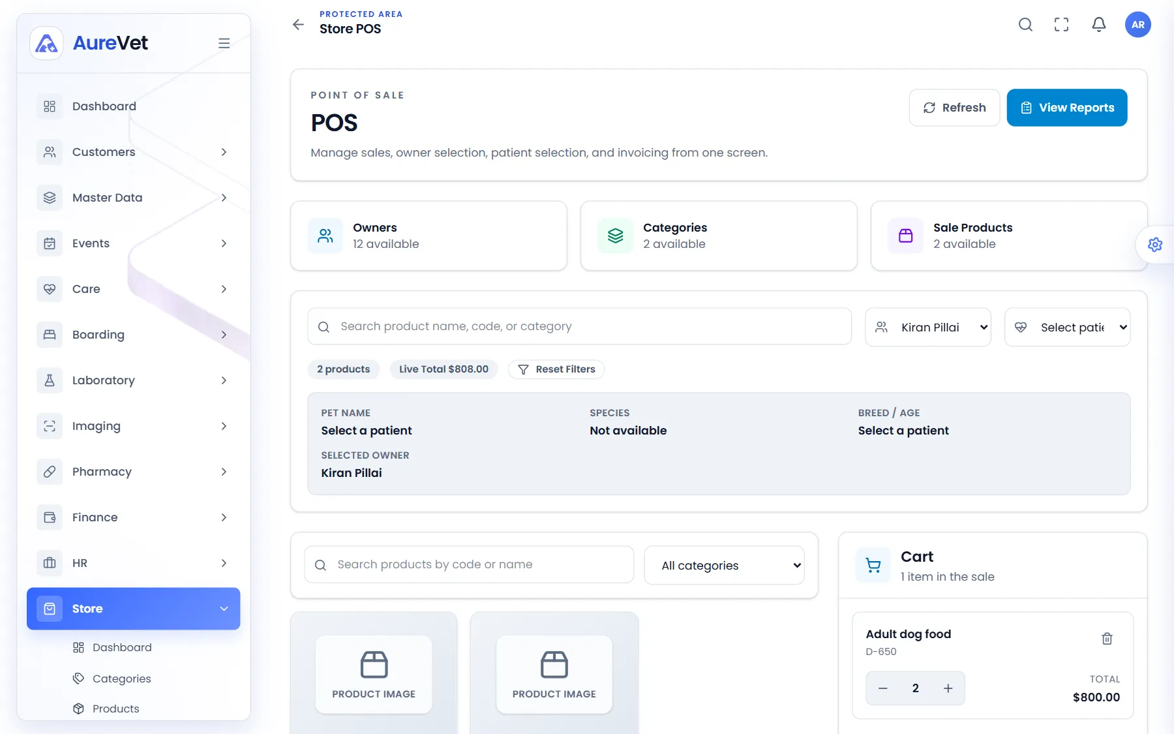Open the settings gear at right edge
The height and width of the screenshot is (734, 1174).
pyautogui.click(x=1155, y=245)
